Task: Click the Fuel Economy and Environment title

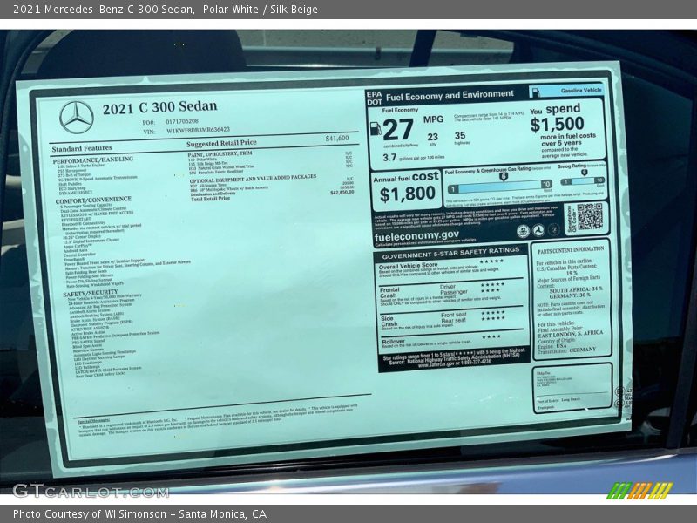Action: click(x=450, y=96)
